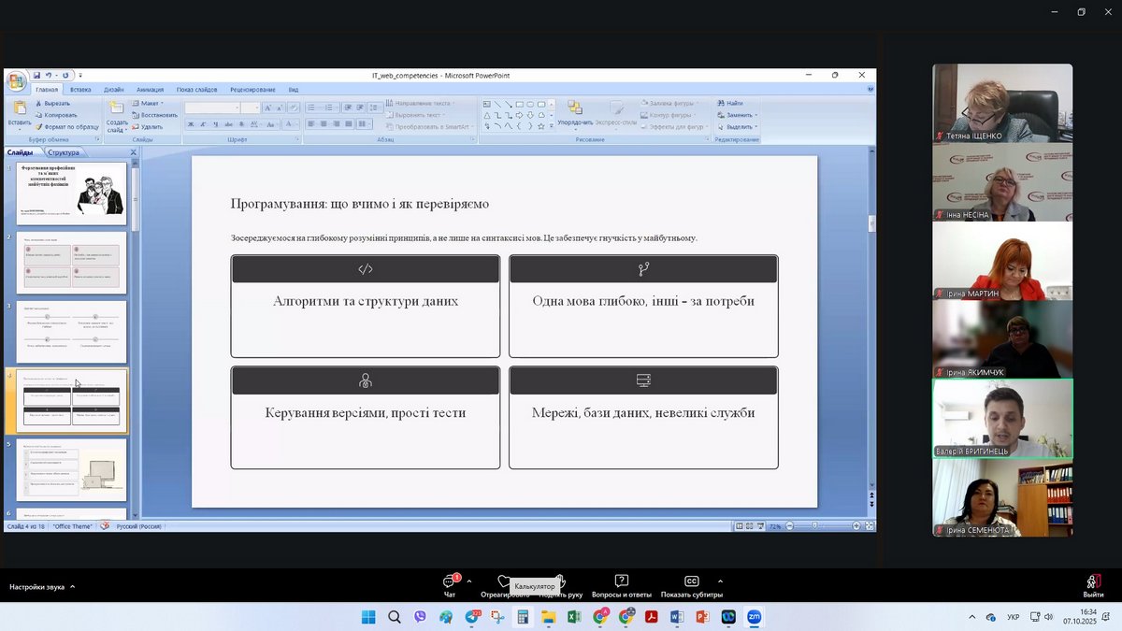The image size is (1122, 631).
Task: Click the Выйти button to leave the meeting
Action: 1092,586
